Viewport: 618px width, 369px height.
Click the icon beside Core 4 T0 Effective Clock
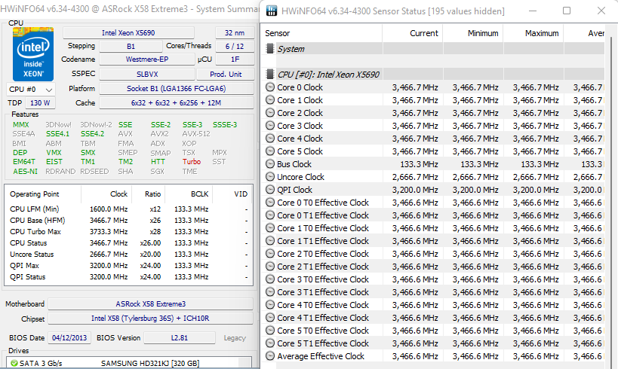click(270, 304)
